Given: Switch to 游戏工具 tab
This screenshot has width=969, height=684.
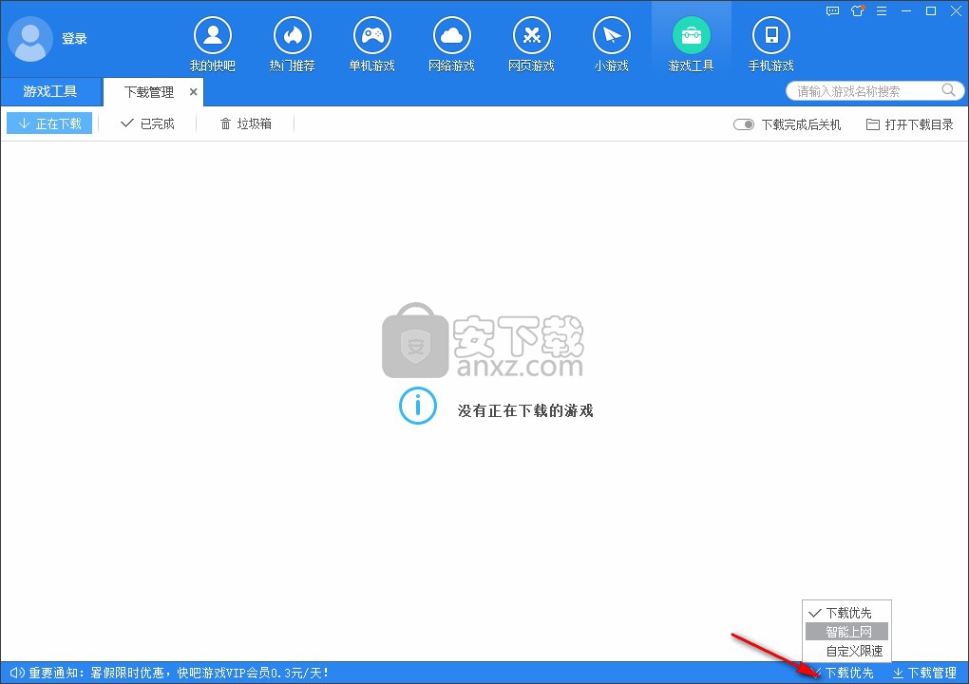Looking at the screenshot, I should [x=50, y=91].
